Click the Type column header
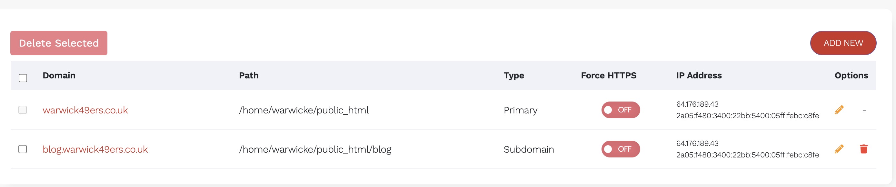This screenshot has width=896, height=187. pos(513,76)
